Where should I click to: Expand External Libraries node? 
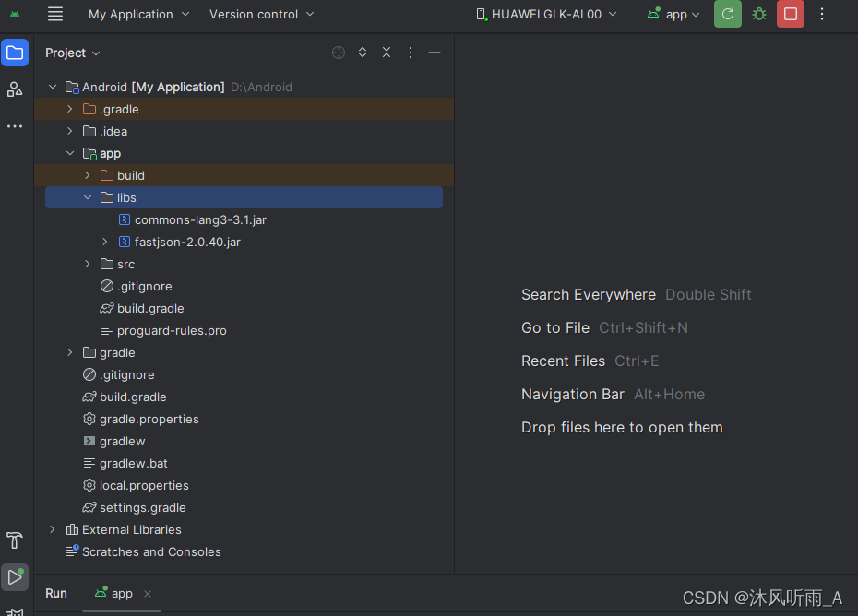tap(53, 529)
